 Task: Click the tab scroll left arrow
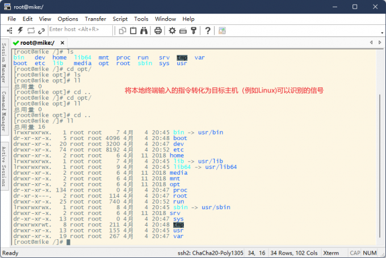(x=371, y=43)
